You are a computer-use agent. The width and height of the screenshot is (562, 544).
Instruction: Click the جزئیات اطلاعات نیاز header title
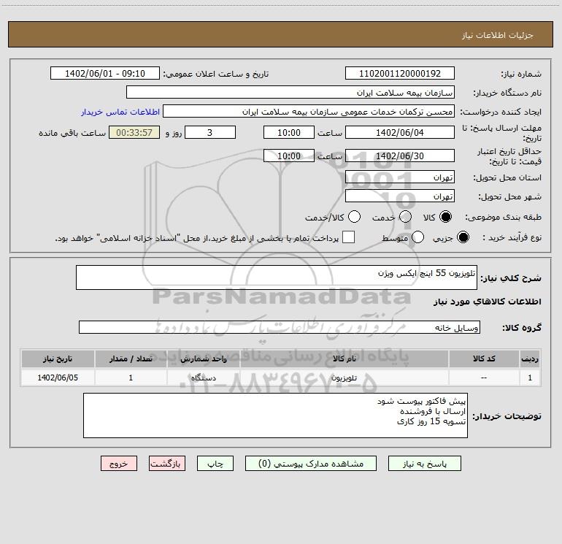point(498,35)
